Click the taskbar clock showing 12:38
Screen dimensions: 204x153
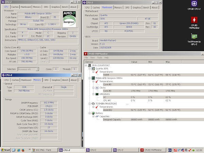pyautogui.click(x=199, y=150)
